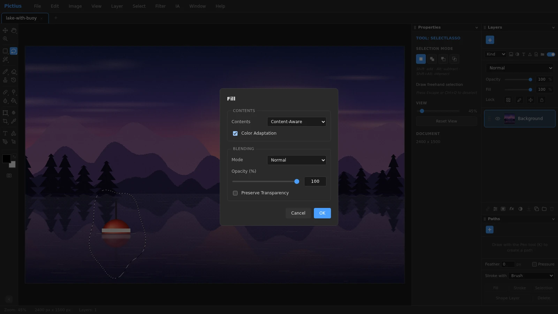This screenshot has height=314, width=558.
Task: Select the Zoom tool
Action: (x=5, y=39)
